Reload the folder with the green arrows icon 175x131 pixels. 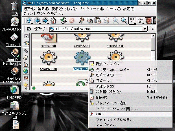(x=63, y=21)
